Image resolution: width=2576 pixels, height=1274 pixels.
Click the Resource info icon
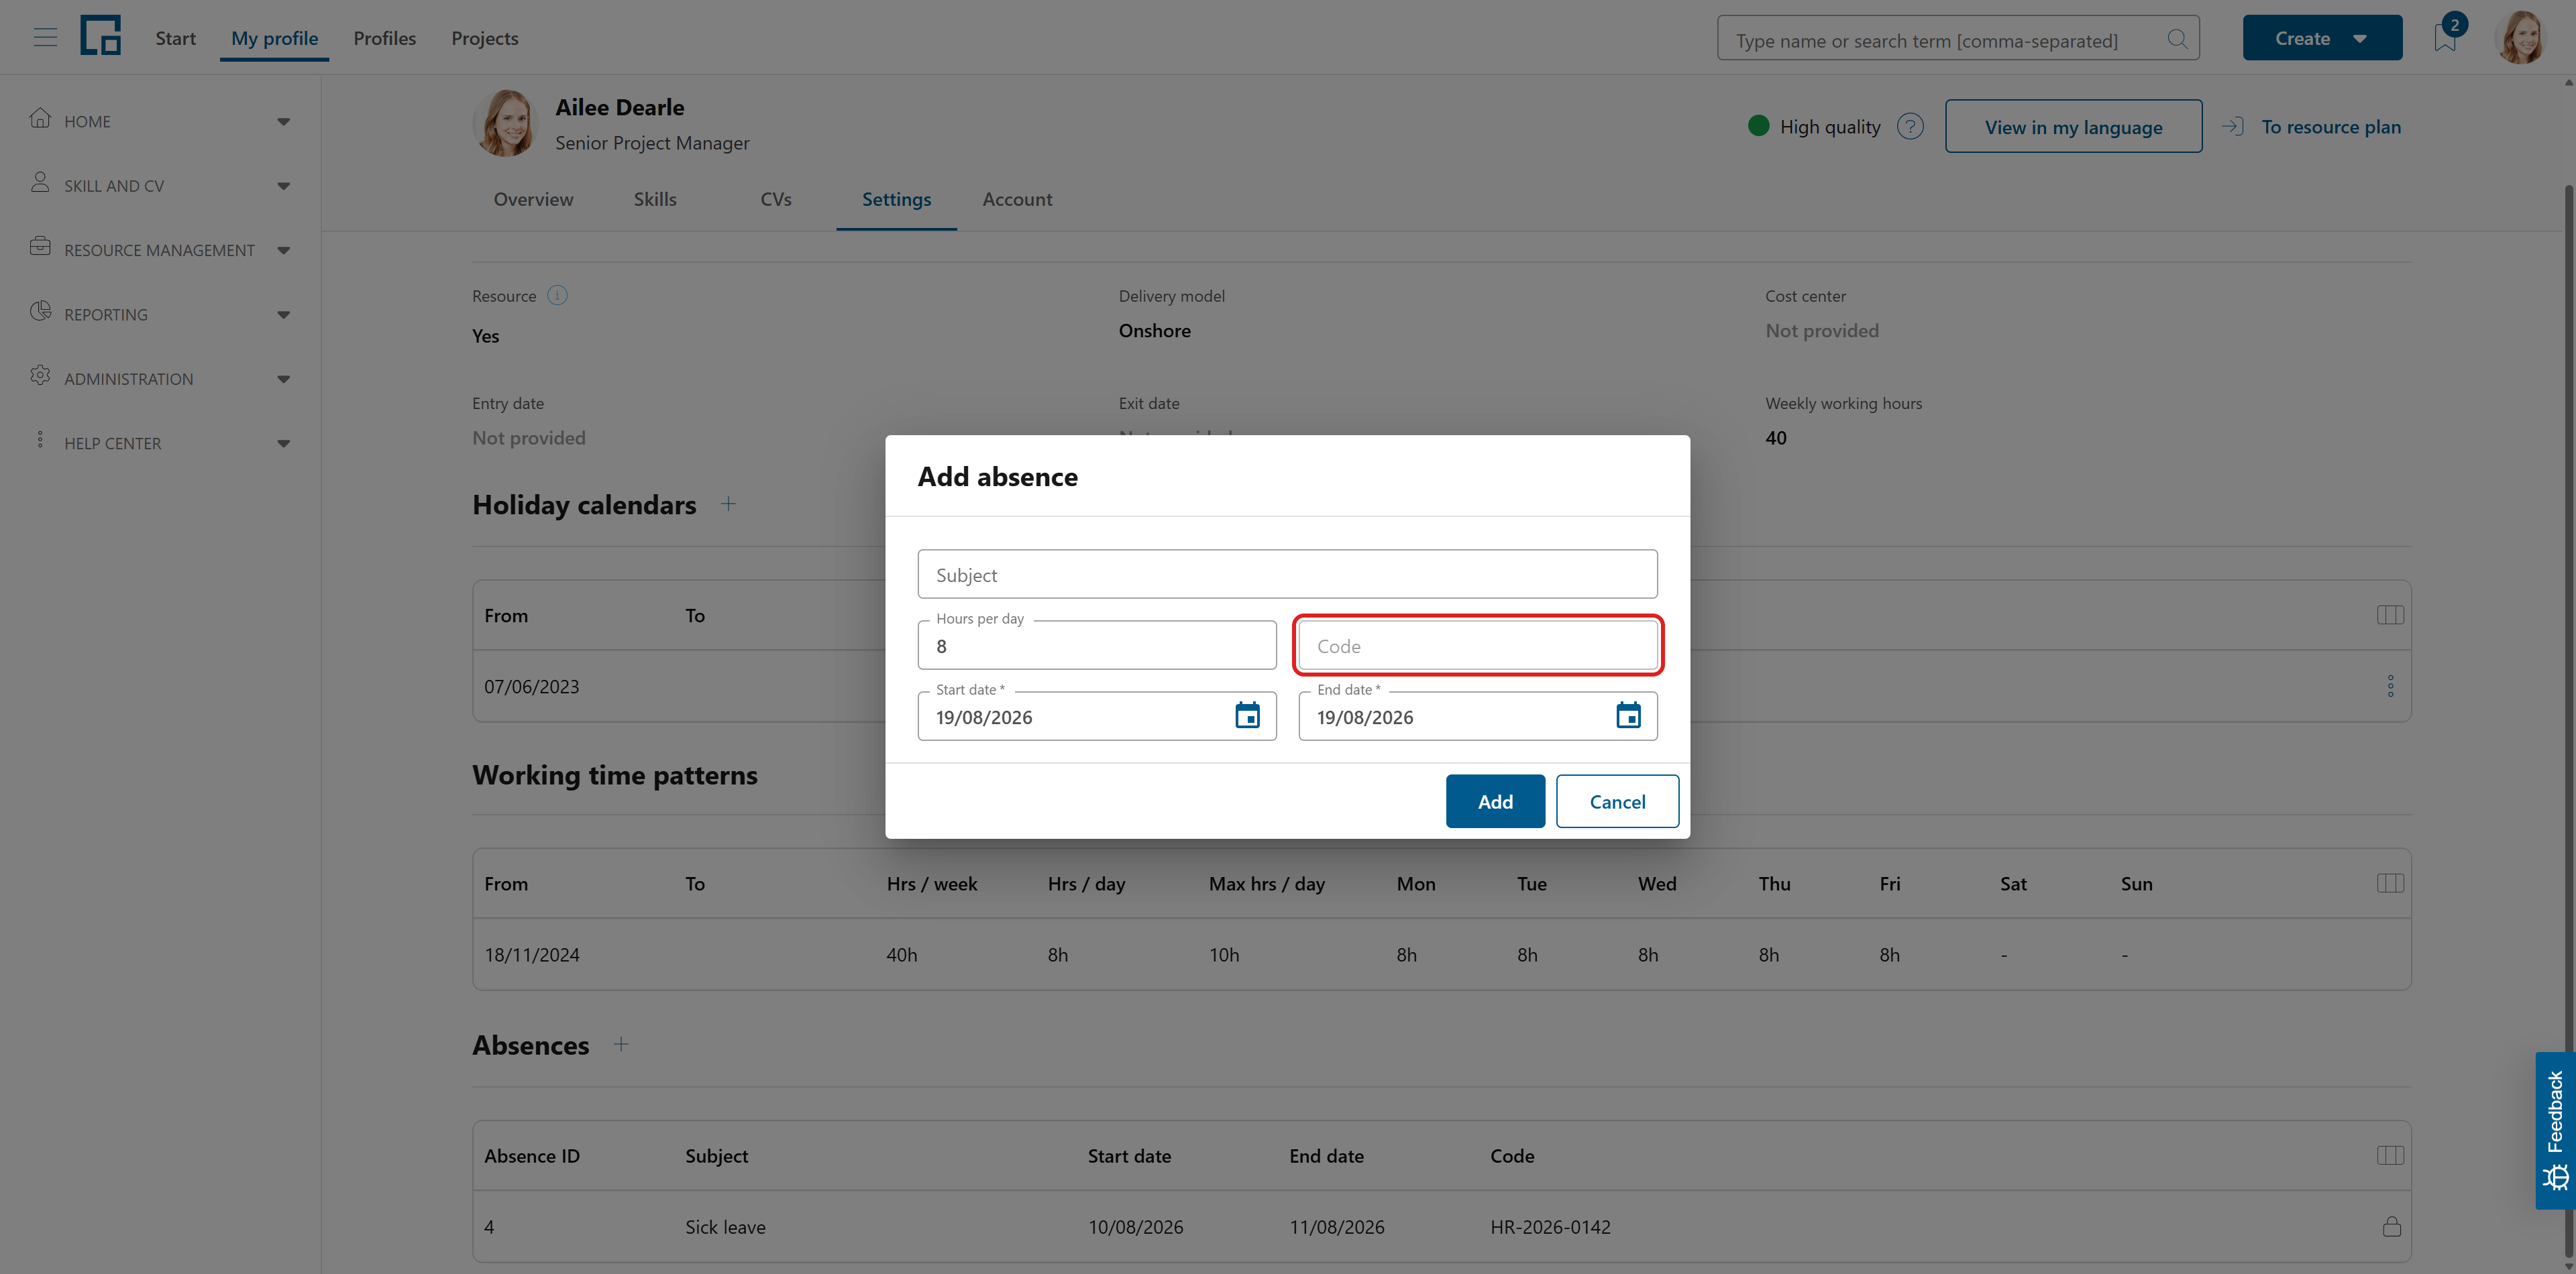pyautogui.click(x=557, y=296)
